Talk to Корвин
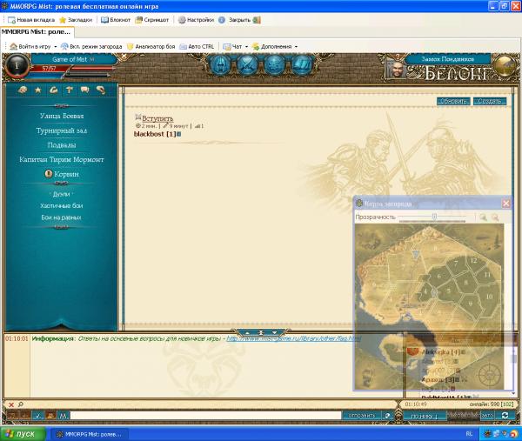 [62, 174]
